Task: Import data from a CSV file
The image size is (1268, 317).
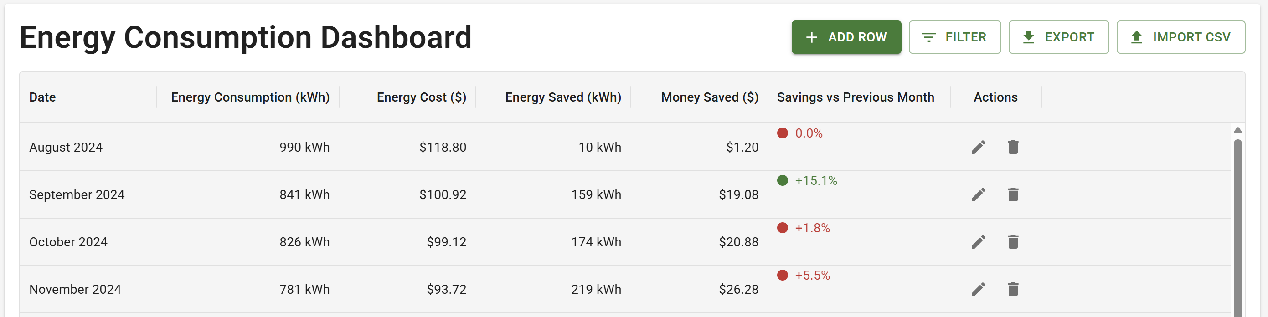Action: point(1181,37)
